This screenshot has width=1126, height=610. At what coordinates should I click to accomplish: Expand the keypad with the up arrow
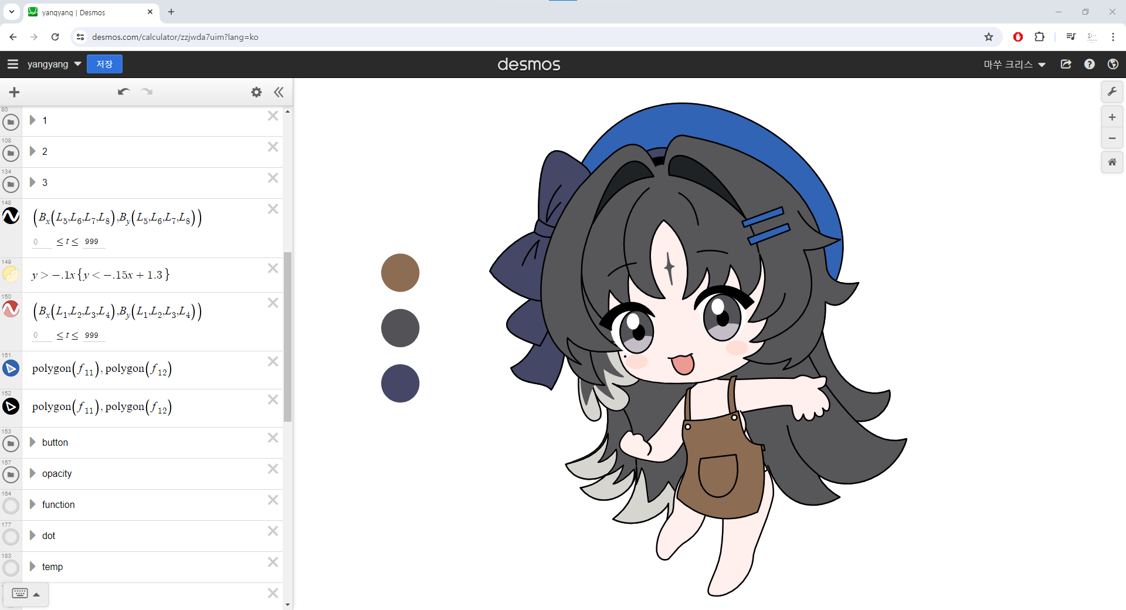click(x=36, y=594)
